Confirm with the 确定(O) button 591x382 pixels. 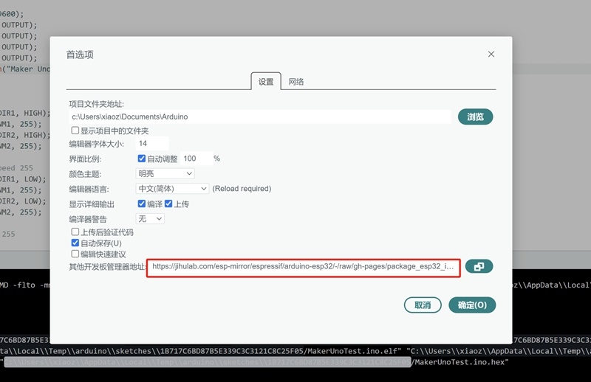(x=472, y=305)
